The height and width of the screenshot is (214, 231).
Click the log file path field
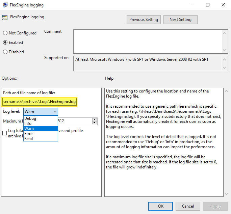point(40,102)
